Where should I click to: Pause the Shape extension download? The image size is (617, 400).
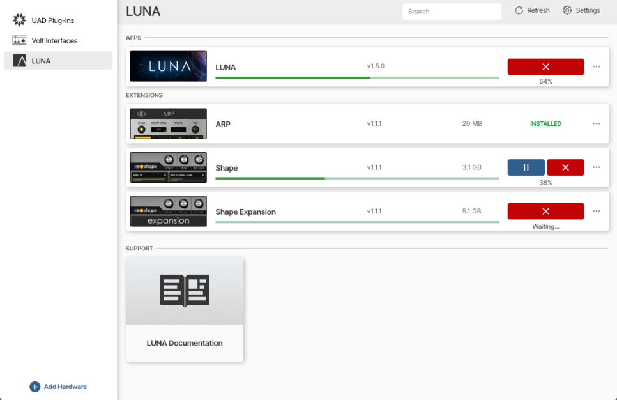526,167
